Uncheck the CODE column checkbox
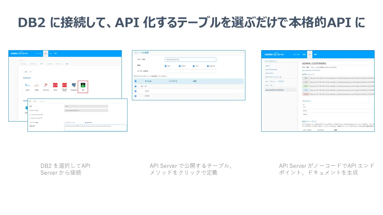Viewport: 383px width, 215px height. tap(135, 91)
